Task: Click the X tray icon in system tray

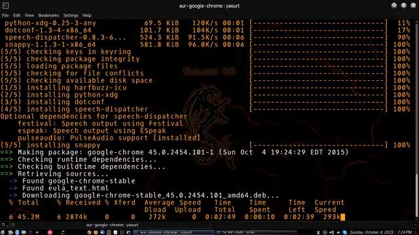Action: 318,232
